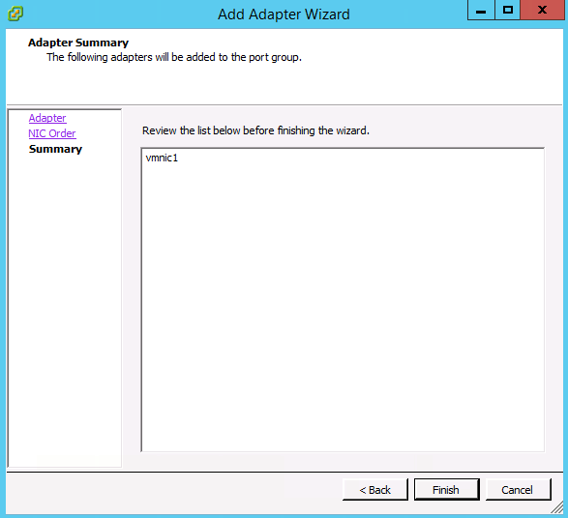Viewport: 568px width, 518px height.
Task: Finish the Add Adapter Wizard
Action: (x=446, y=490)
